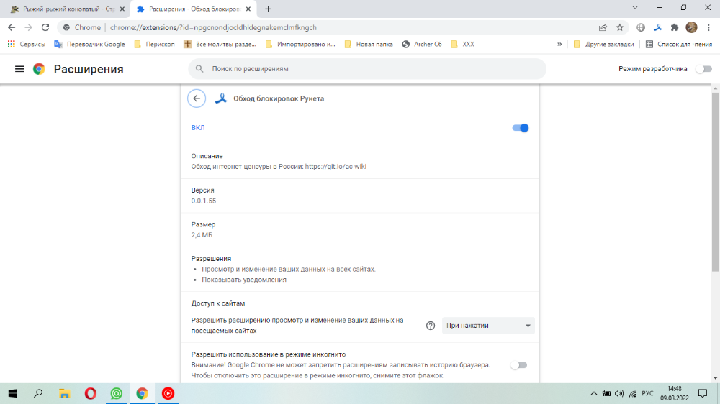Reload the page using the refresh button
720x404 pixels.
45,27
